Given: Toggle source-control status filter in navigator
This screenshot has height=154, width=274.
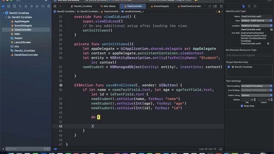Looking at the screenshot, I should [48, 149].
